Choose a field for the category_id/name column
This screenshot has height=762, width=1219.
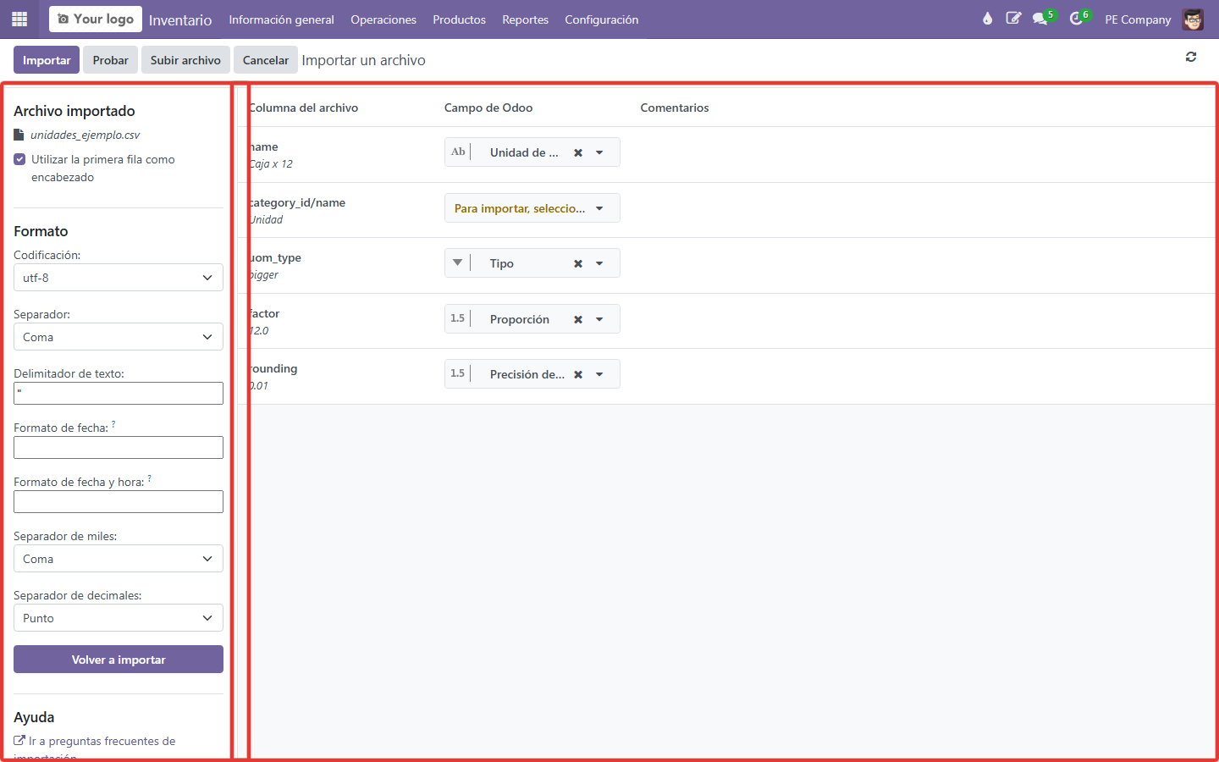coord(532,208)
